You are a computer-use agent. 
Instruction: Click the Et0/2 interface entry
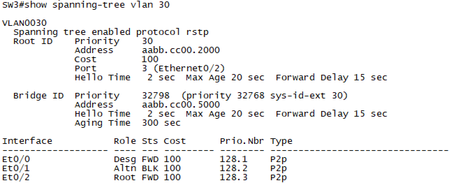16,177
